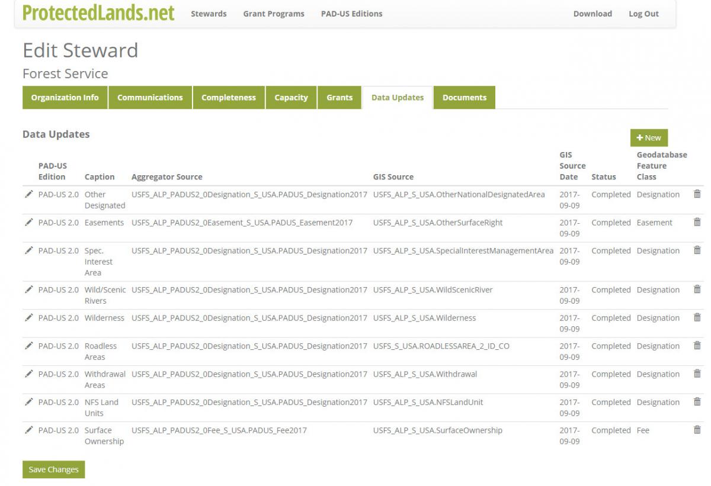
Task: Select the Forest Service steward name
Action: click(x=65, y=74)
